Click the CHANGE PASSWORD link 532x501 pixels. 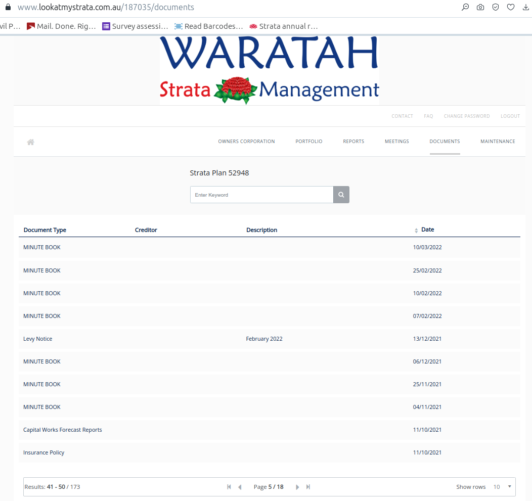pyautogui.click(x=467, y=116)
